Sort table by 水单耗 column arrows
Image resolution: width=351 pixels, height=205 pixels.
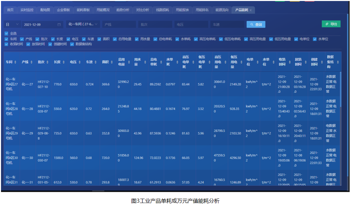tap(177, 62)
